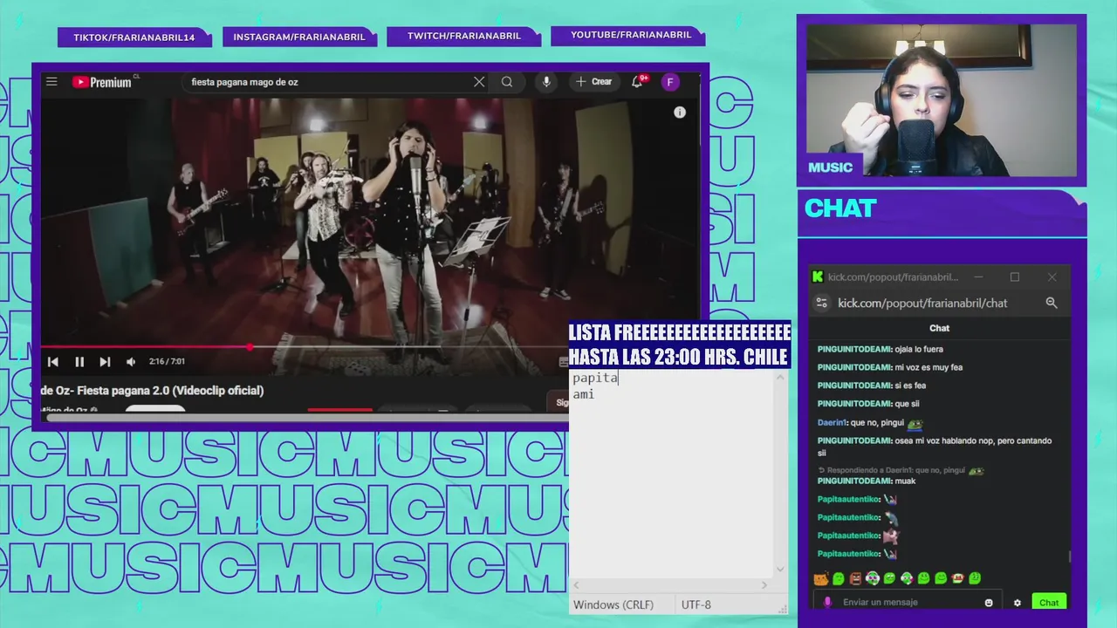Mute the YouTube video volume
The image size is (1117, 628).
131,361
